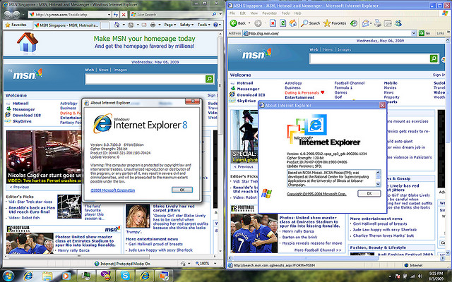Open the Edit menu in IE6

(243, 13)
